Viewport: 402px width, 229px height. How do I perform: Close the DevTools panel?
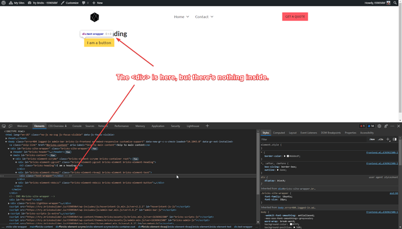(399, 126)
